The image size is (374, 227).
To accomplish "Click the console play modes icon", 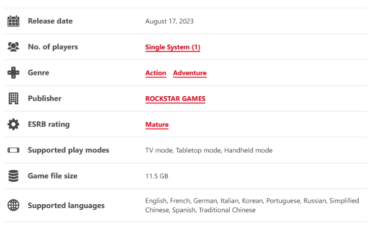I will (x=13, y=150).
